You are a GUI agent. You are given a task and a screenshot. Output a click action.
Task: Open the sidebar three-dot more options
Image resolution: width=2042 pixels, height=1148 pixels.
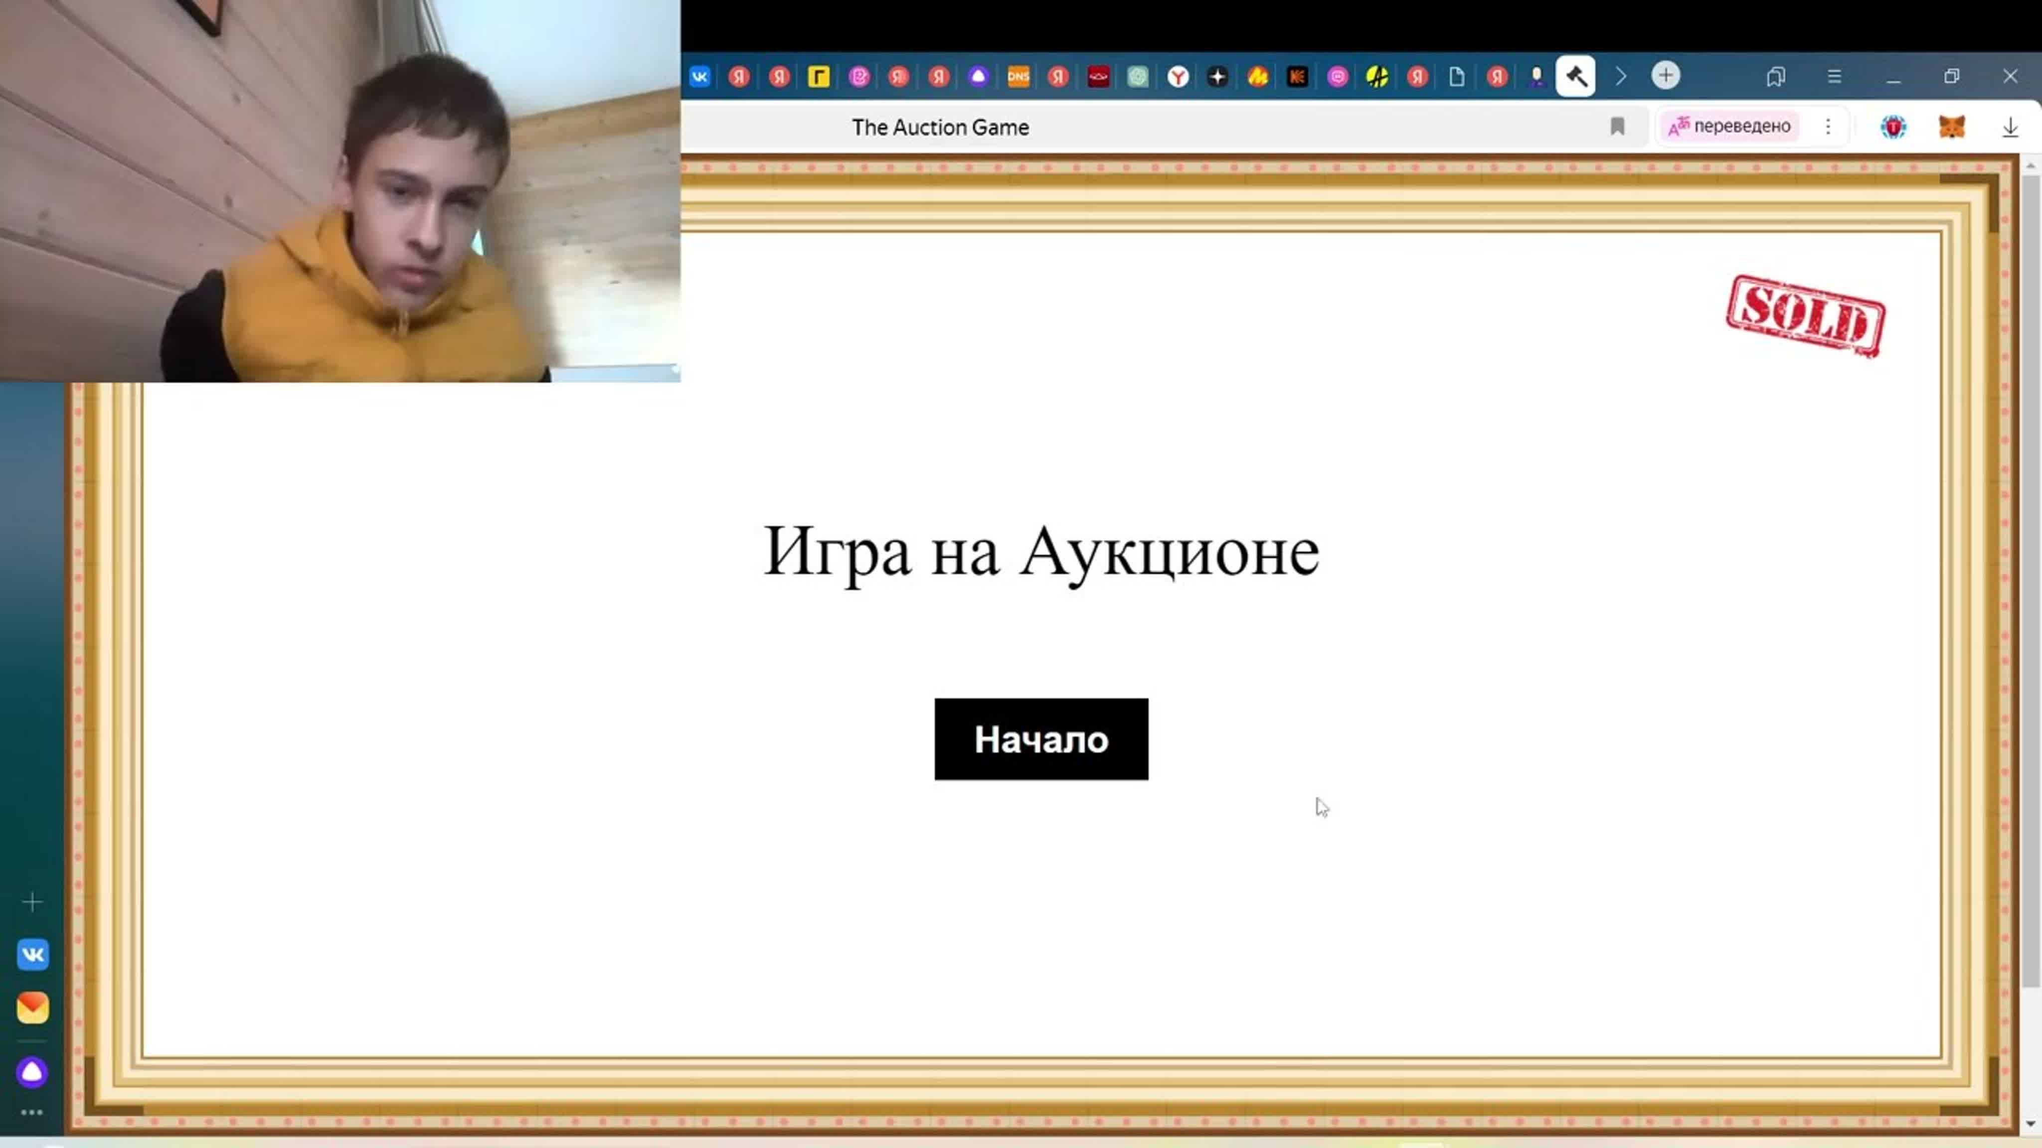pyautogui.click(x=32, y=1112)
